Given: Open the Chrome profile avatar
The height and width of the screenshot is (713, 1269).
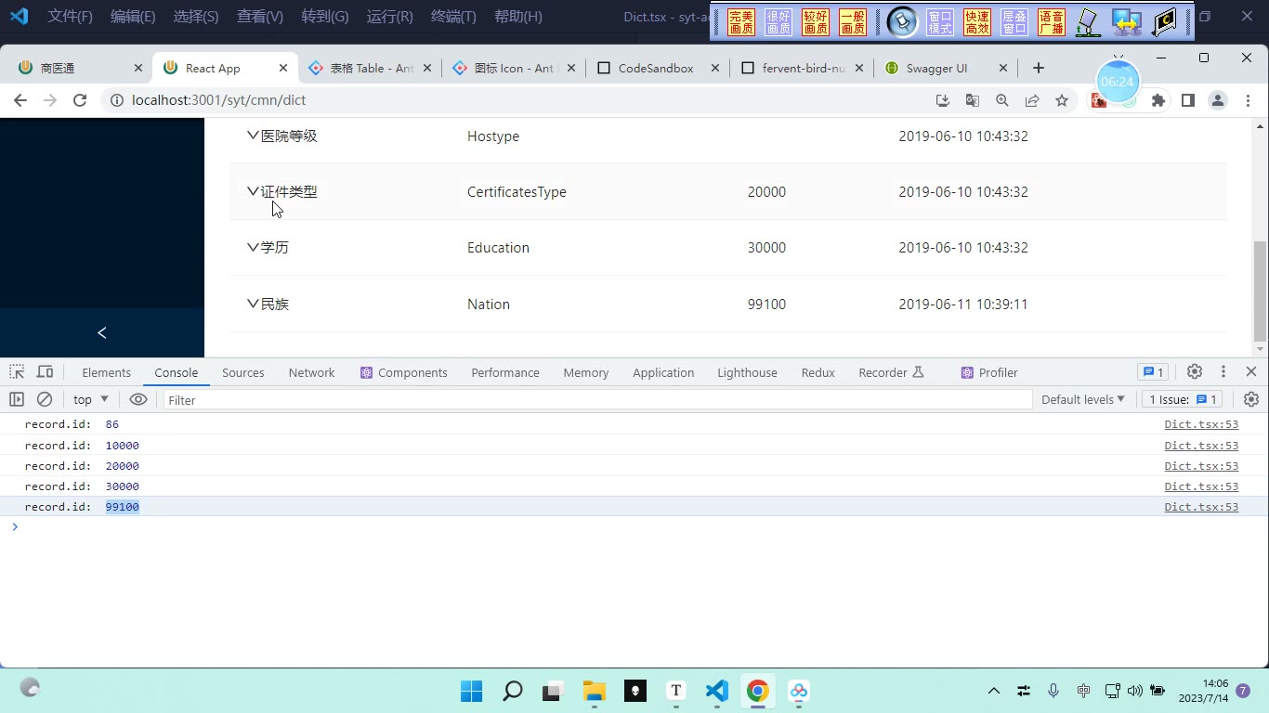Looking at the screenshot, I should pyautogui.click(x=1218, y=100).
